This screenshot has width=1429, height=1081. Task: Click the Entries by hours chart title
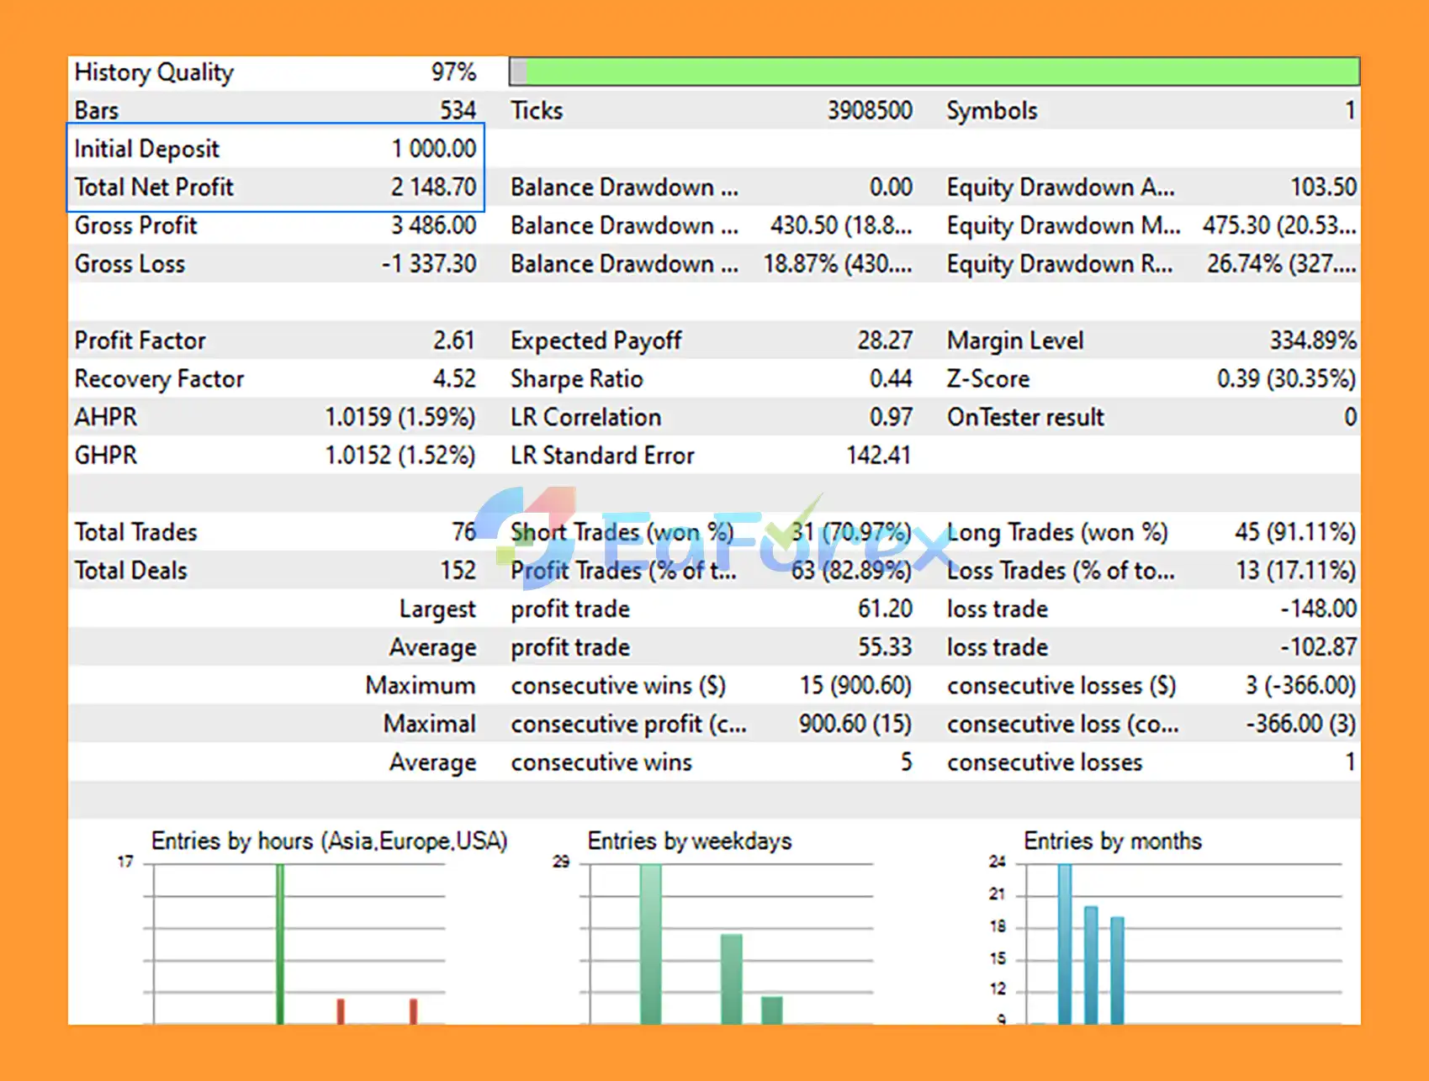[329, 841]
